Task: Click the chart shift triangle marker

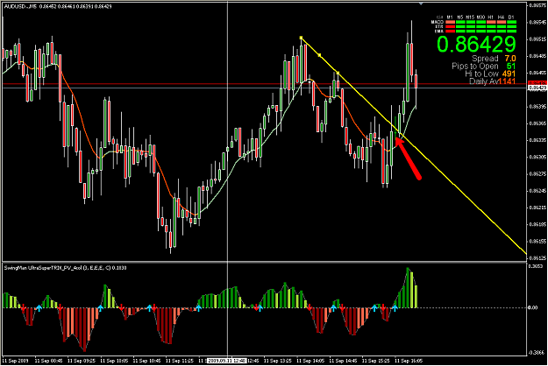Action: 421,4
